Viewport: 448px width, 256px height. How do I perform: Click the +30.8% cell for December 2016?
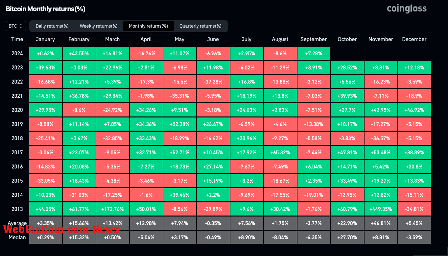coord(414,166)
